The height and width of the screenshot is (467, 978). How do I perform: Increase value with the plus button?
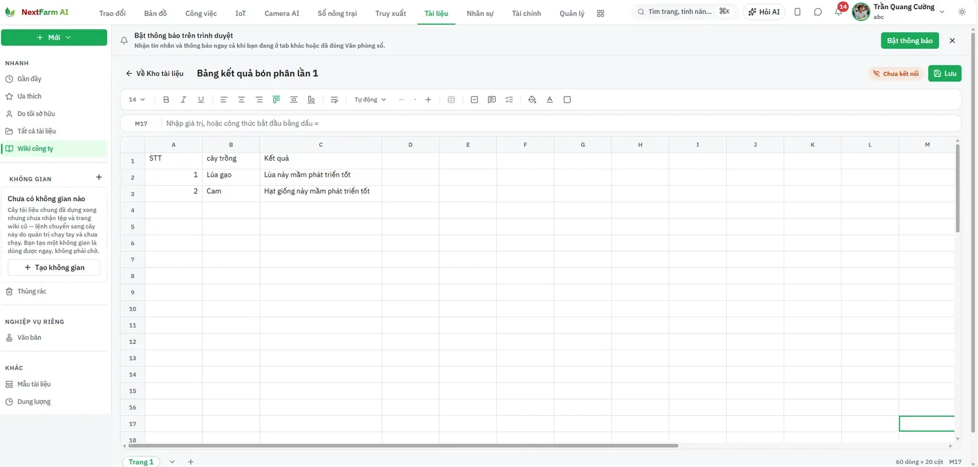click(x=428, y=100)
